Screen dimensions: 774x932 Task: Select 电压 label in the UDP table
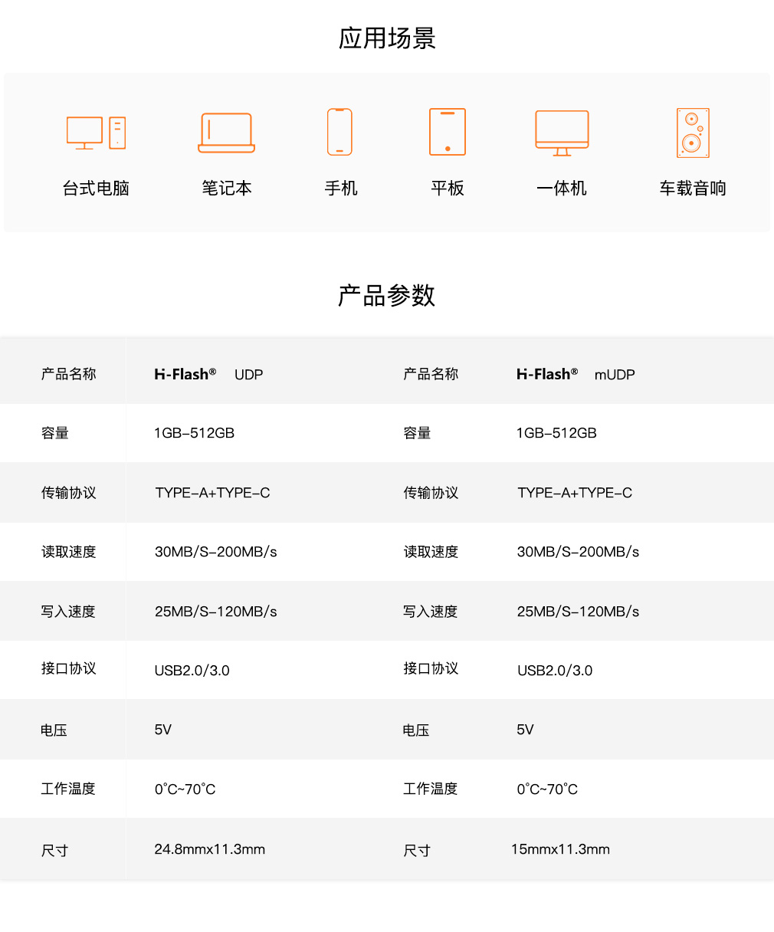pyautogui.click(x=54, y=730)
